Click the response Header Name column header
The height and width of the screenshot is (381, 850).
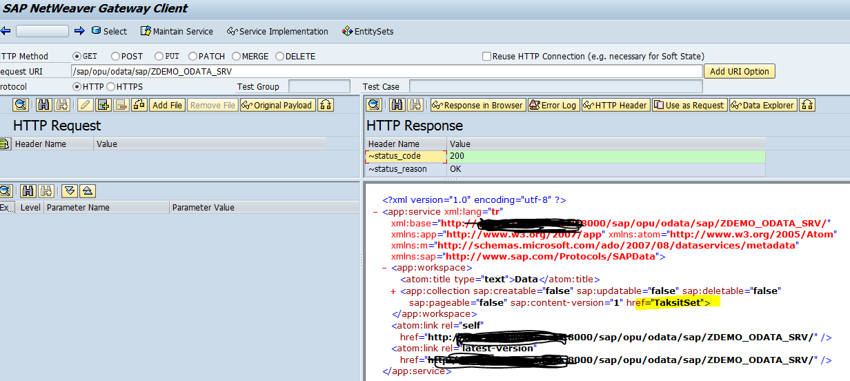[406, 144]
